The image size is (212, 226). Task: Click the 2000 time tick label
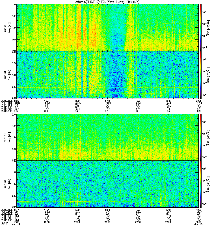tap(77, 222)
